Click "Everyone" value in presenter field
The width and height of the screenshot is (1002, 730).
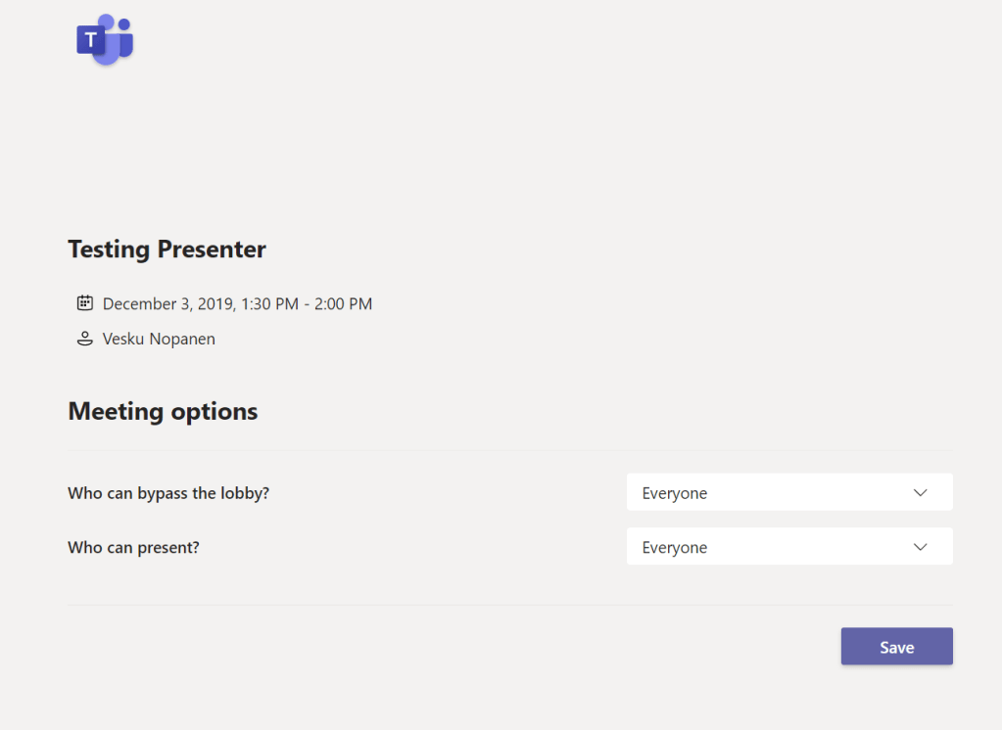(x=675, y=548)
